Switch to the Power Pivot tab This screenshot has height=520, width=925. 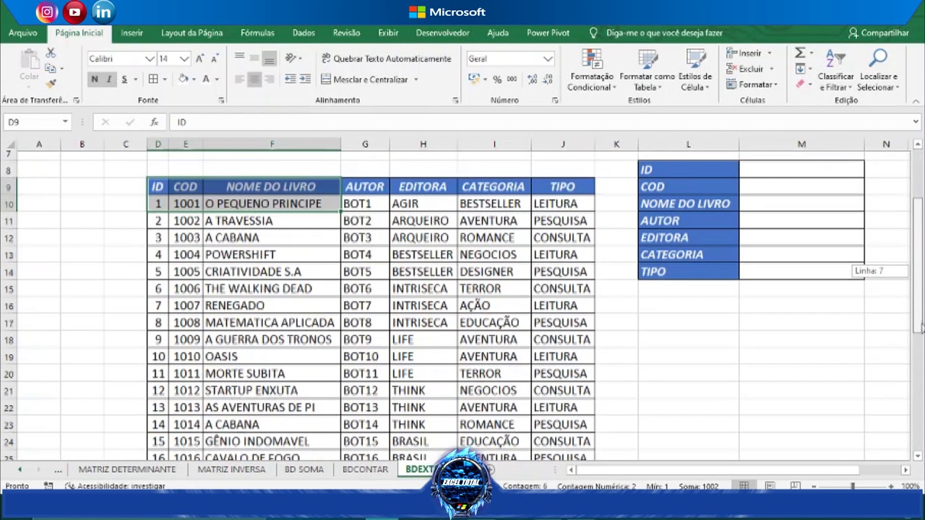(548, 32)
